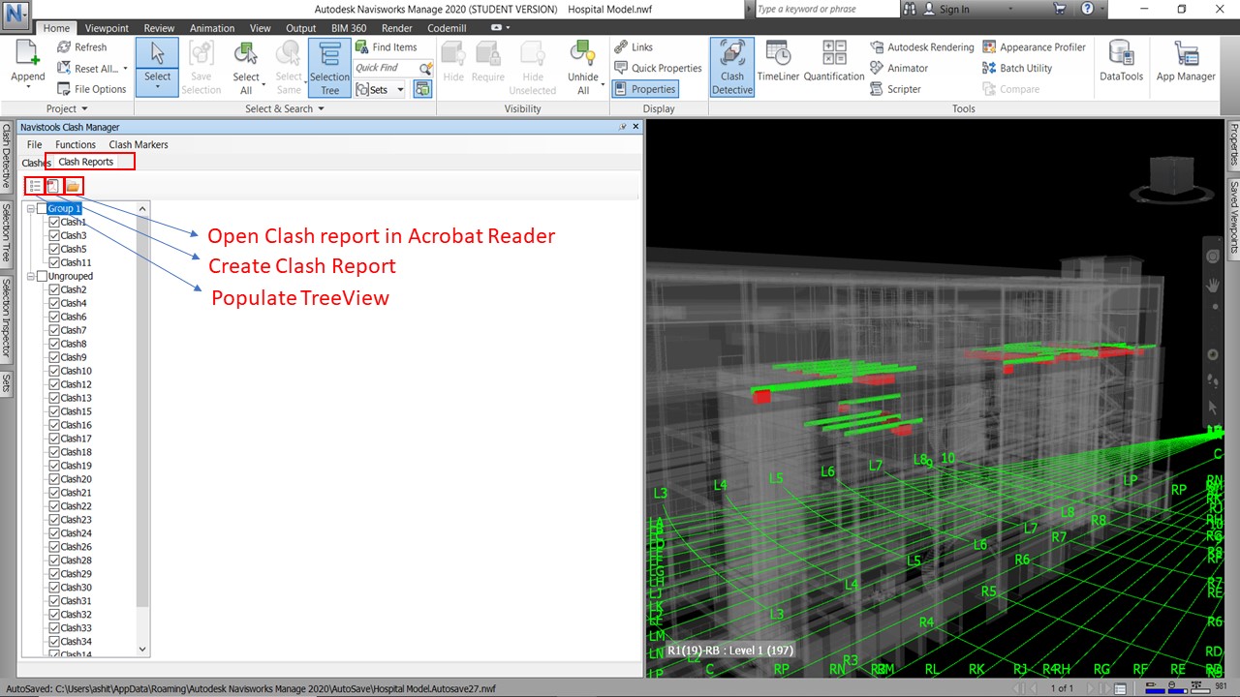Viewport: 1240px width, 697px height.
Task: Open the Navisworks application menu button
Action: click(16, 15)
